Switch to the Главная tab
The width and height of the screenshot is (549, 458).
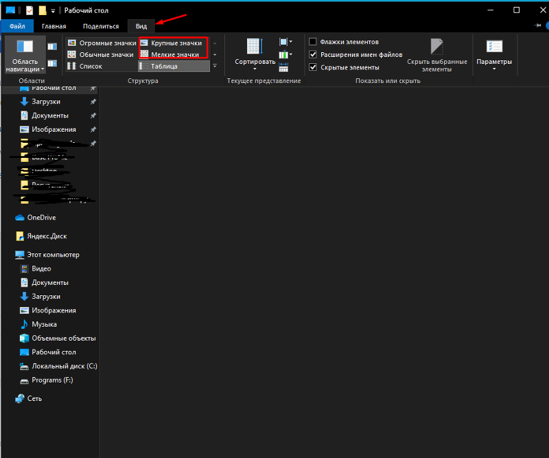54,26
